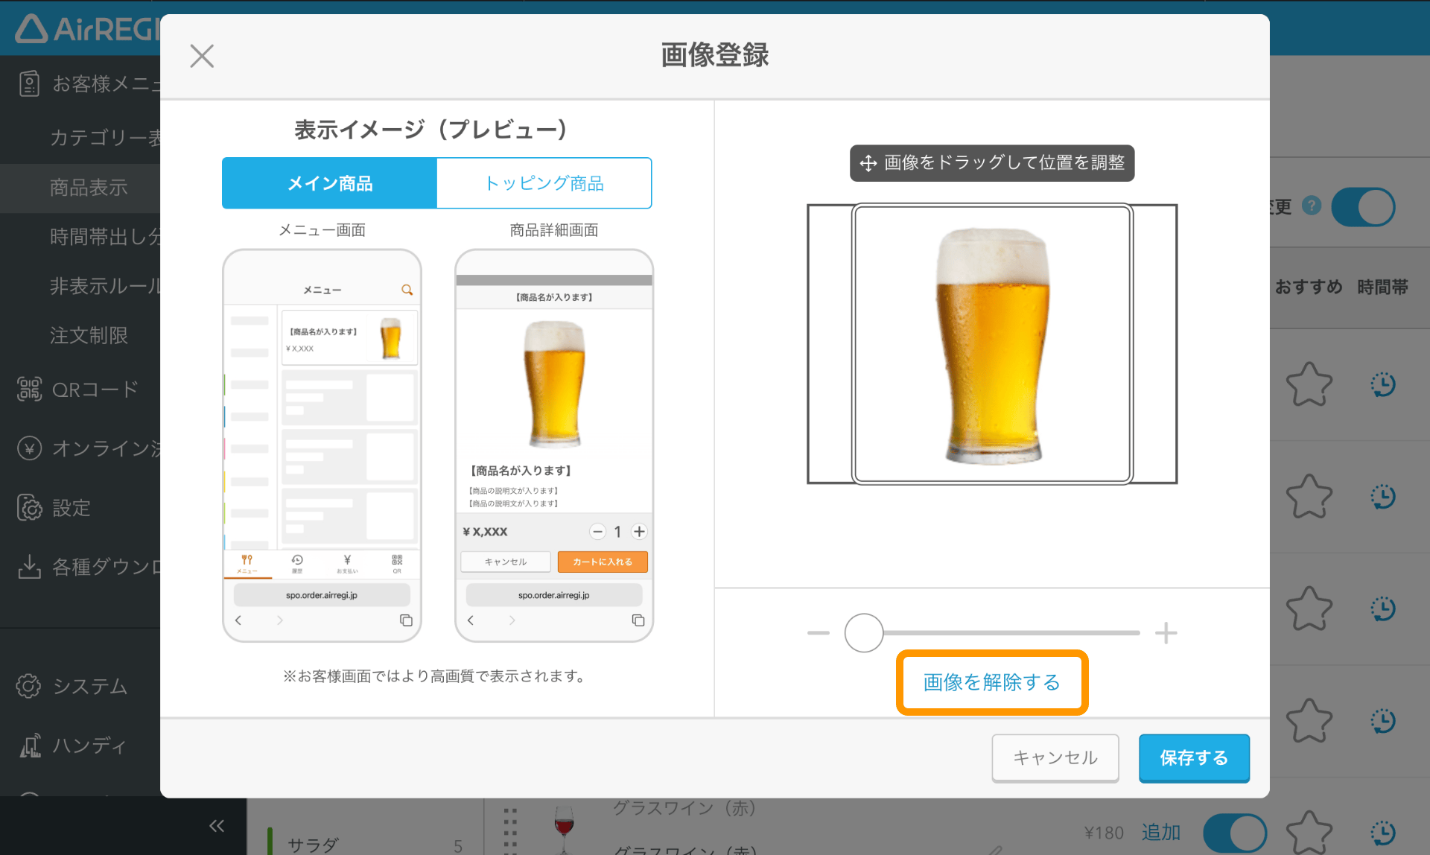Click the menu screen phone preview
This screenshot has height=855, width=1430.
(x=322, y=445)
